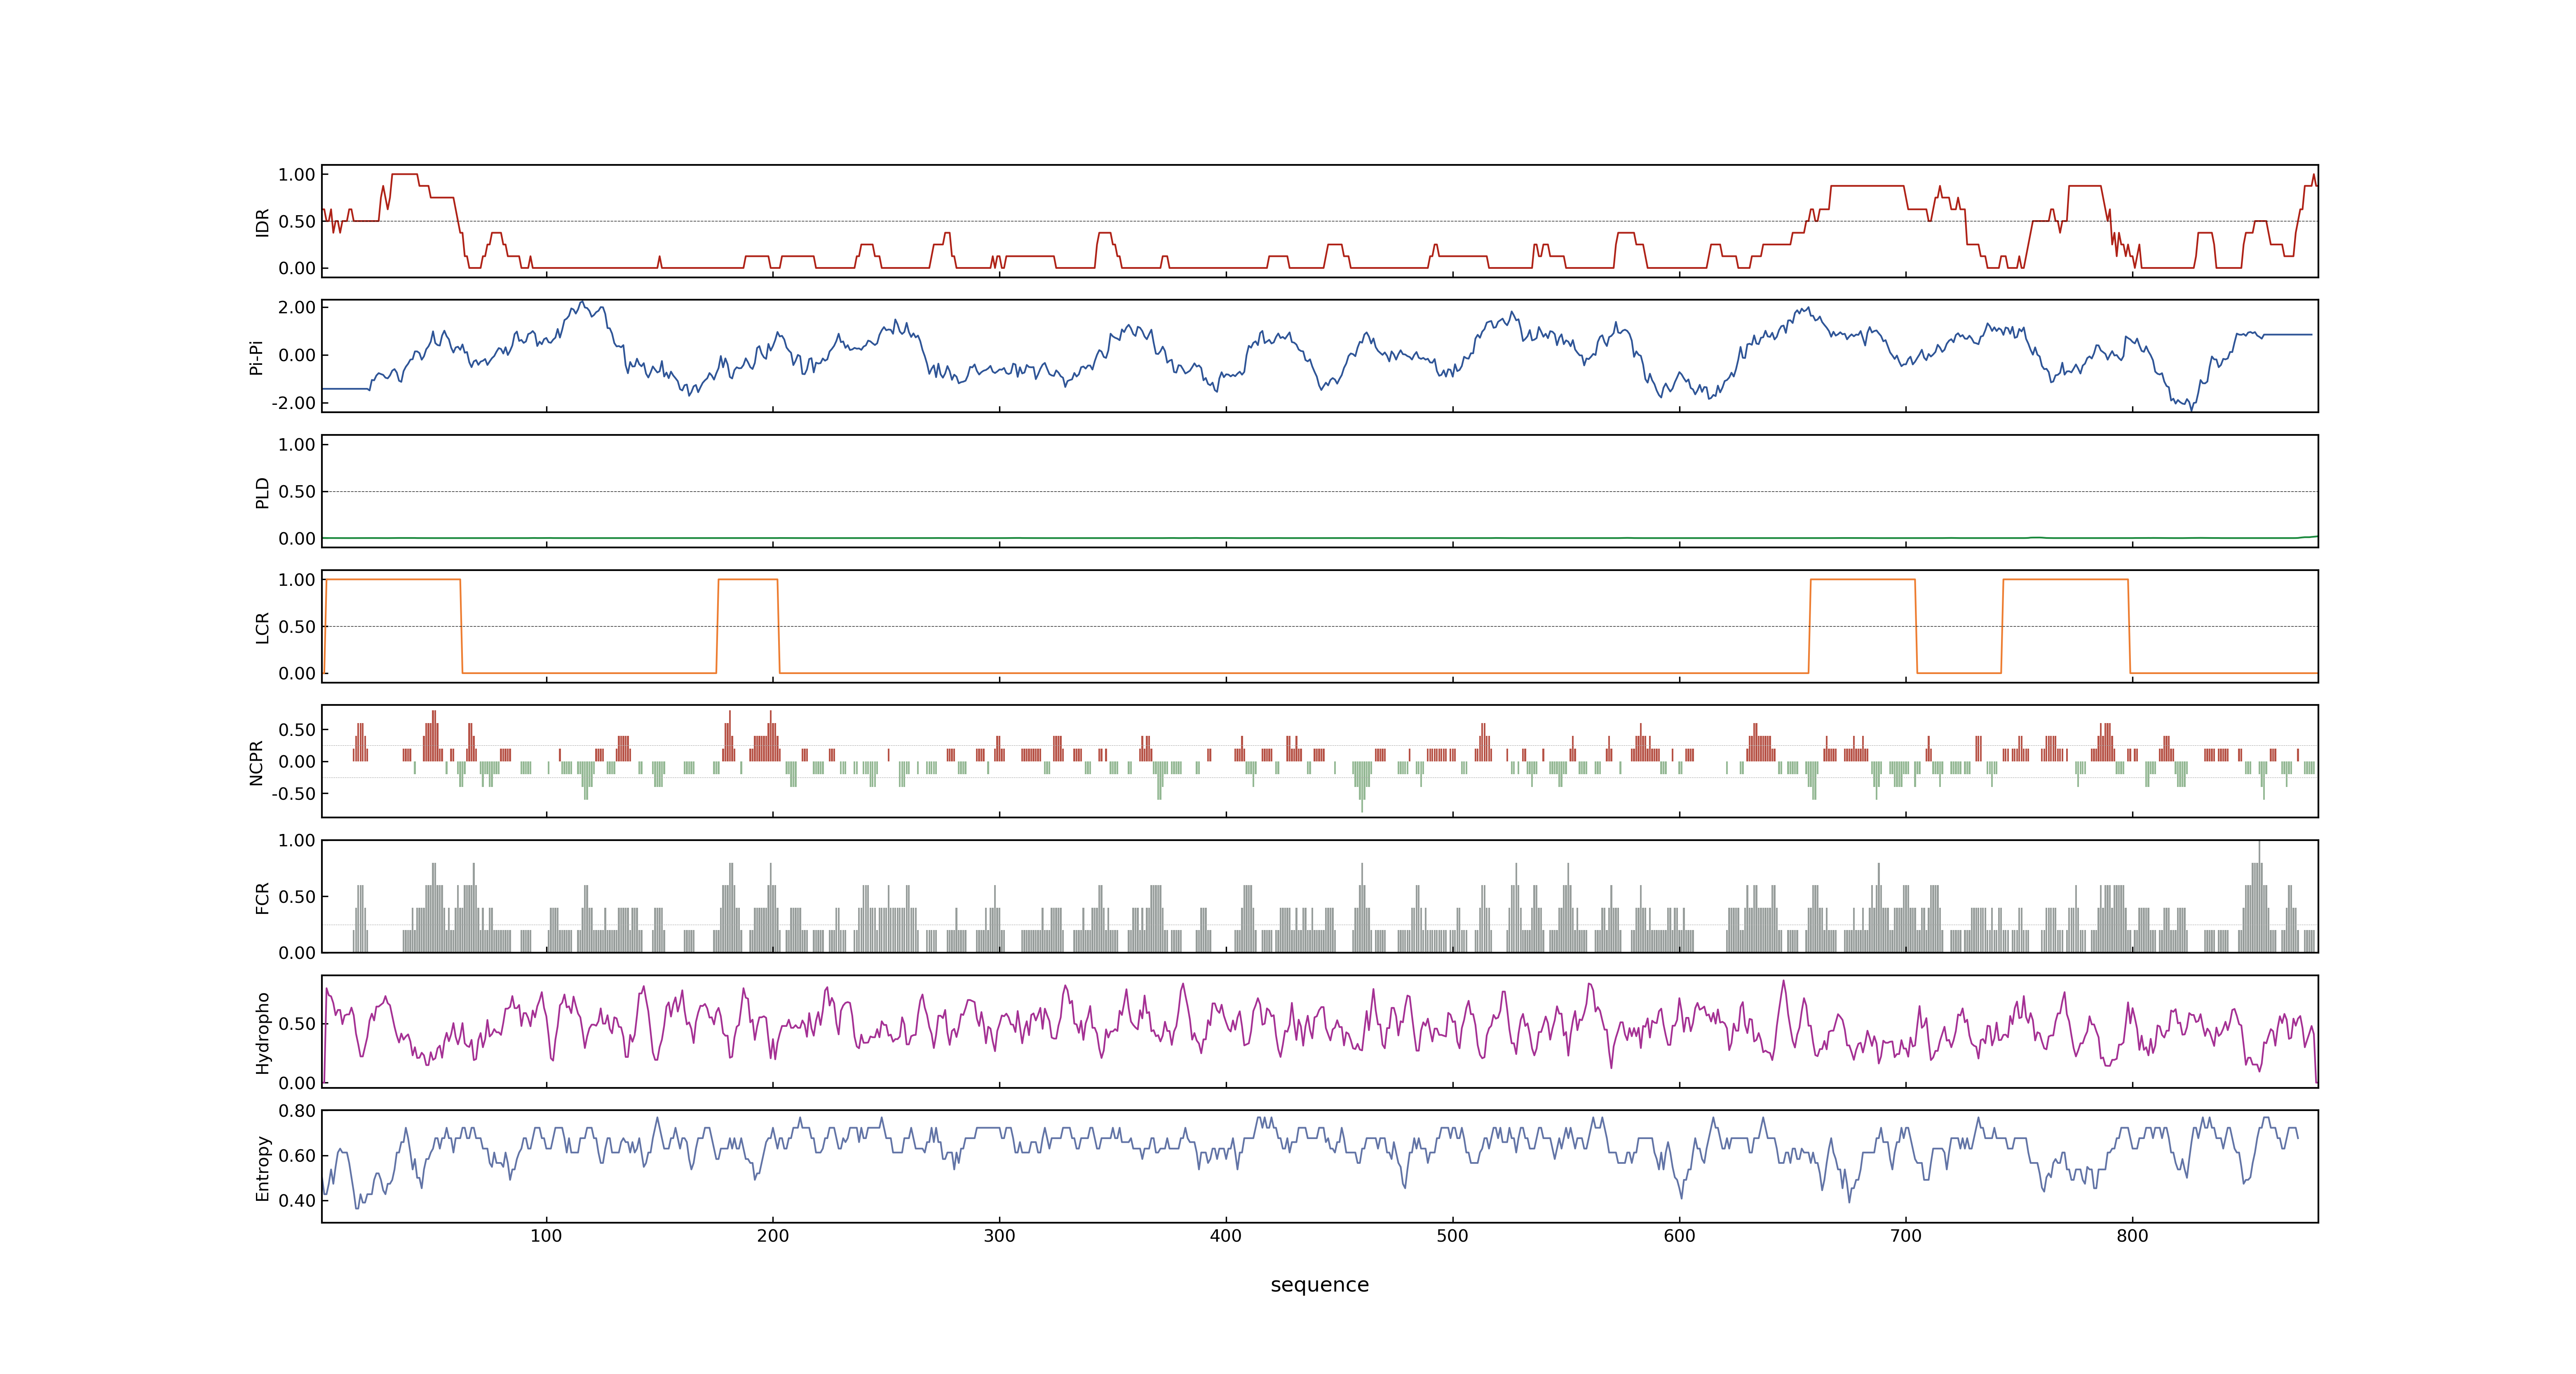The height and width of the screenshot is (1374, 2576).
Task: Click the x-axis tick label 500
Action: 1452,1236
